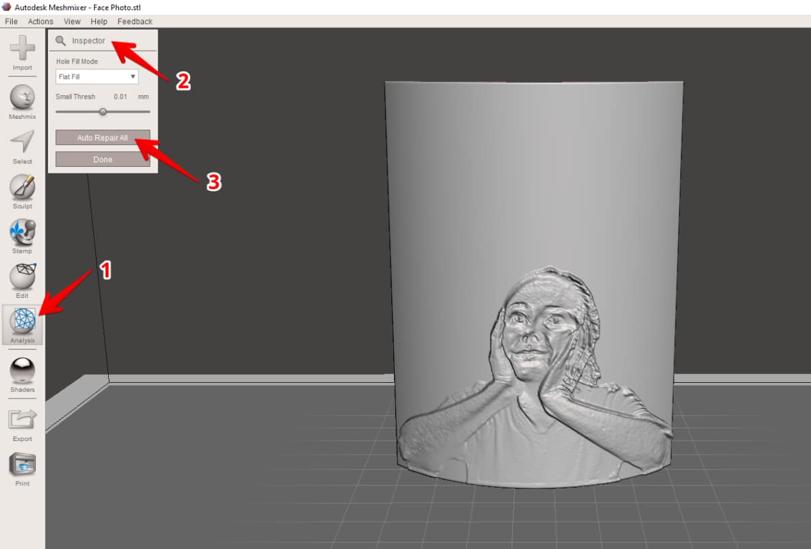This screenshot has height=549, width=811.
Task: Click the Done button
Action: point(103,159)
